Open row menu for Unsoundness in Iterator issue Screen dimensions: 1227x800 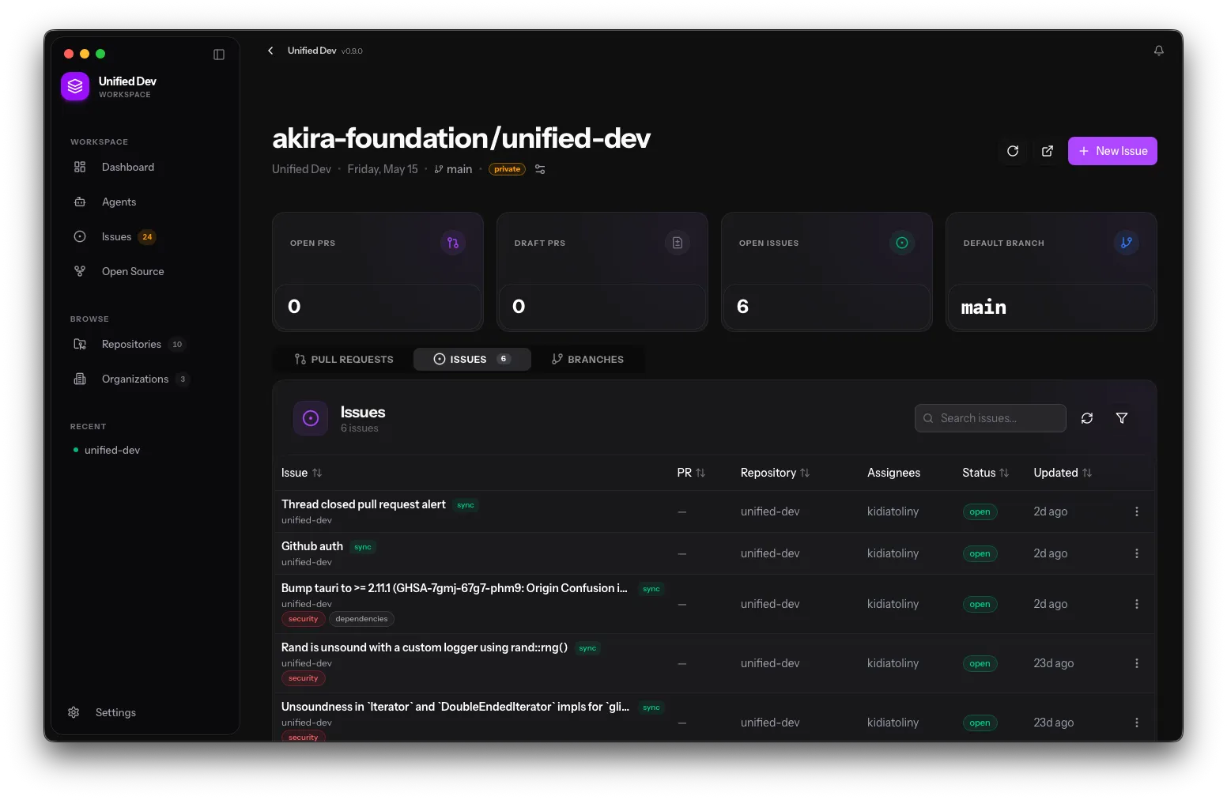[1137, 723]
